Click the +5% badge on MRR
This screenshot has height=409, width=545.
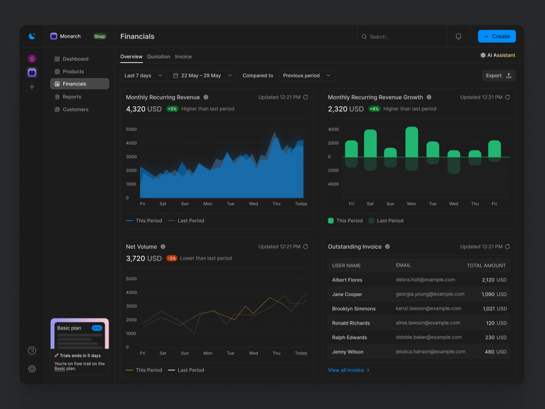point(172,109)
